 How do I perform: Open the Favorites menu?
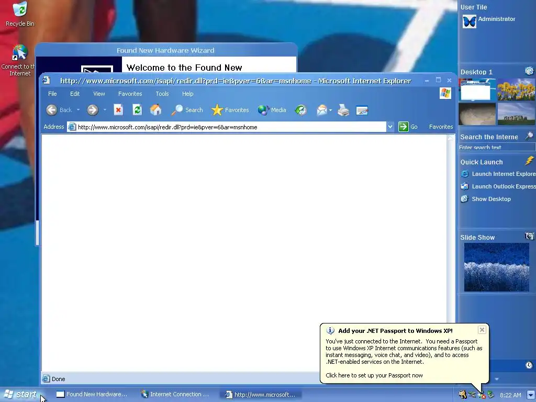[130, 94]
